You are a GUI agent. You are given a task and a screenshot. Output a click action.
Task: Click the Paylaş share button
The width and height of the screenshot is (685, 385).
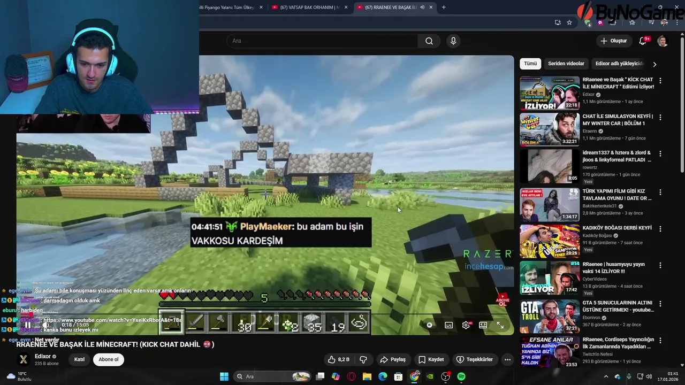(393, 359)
